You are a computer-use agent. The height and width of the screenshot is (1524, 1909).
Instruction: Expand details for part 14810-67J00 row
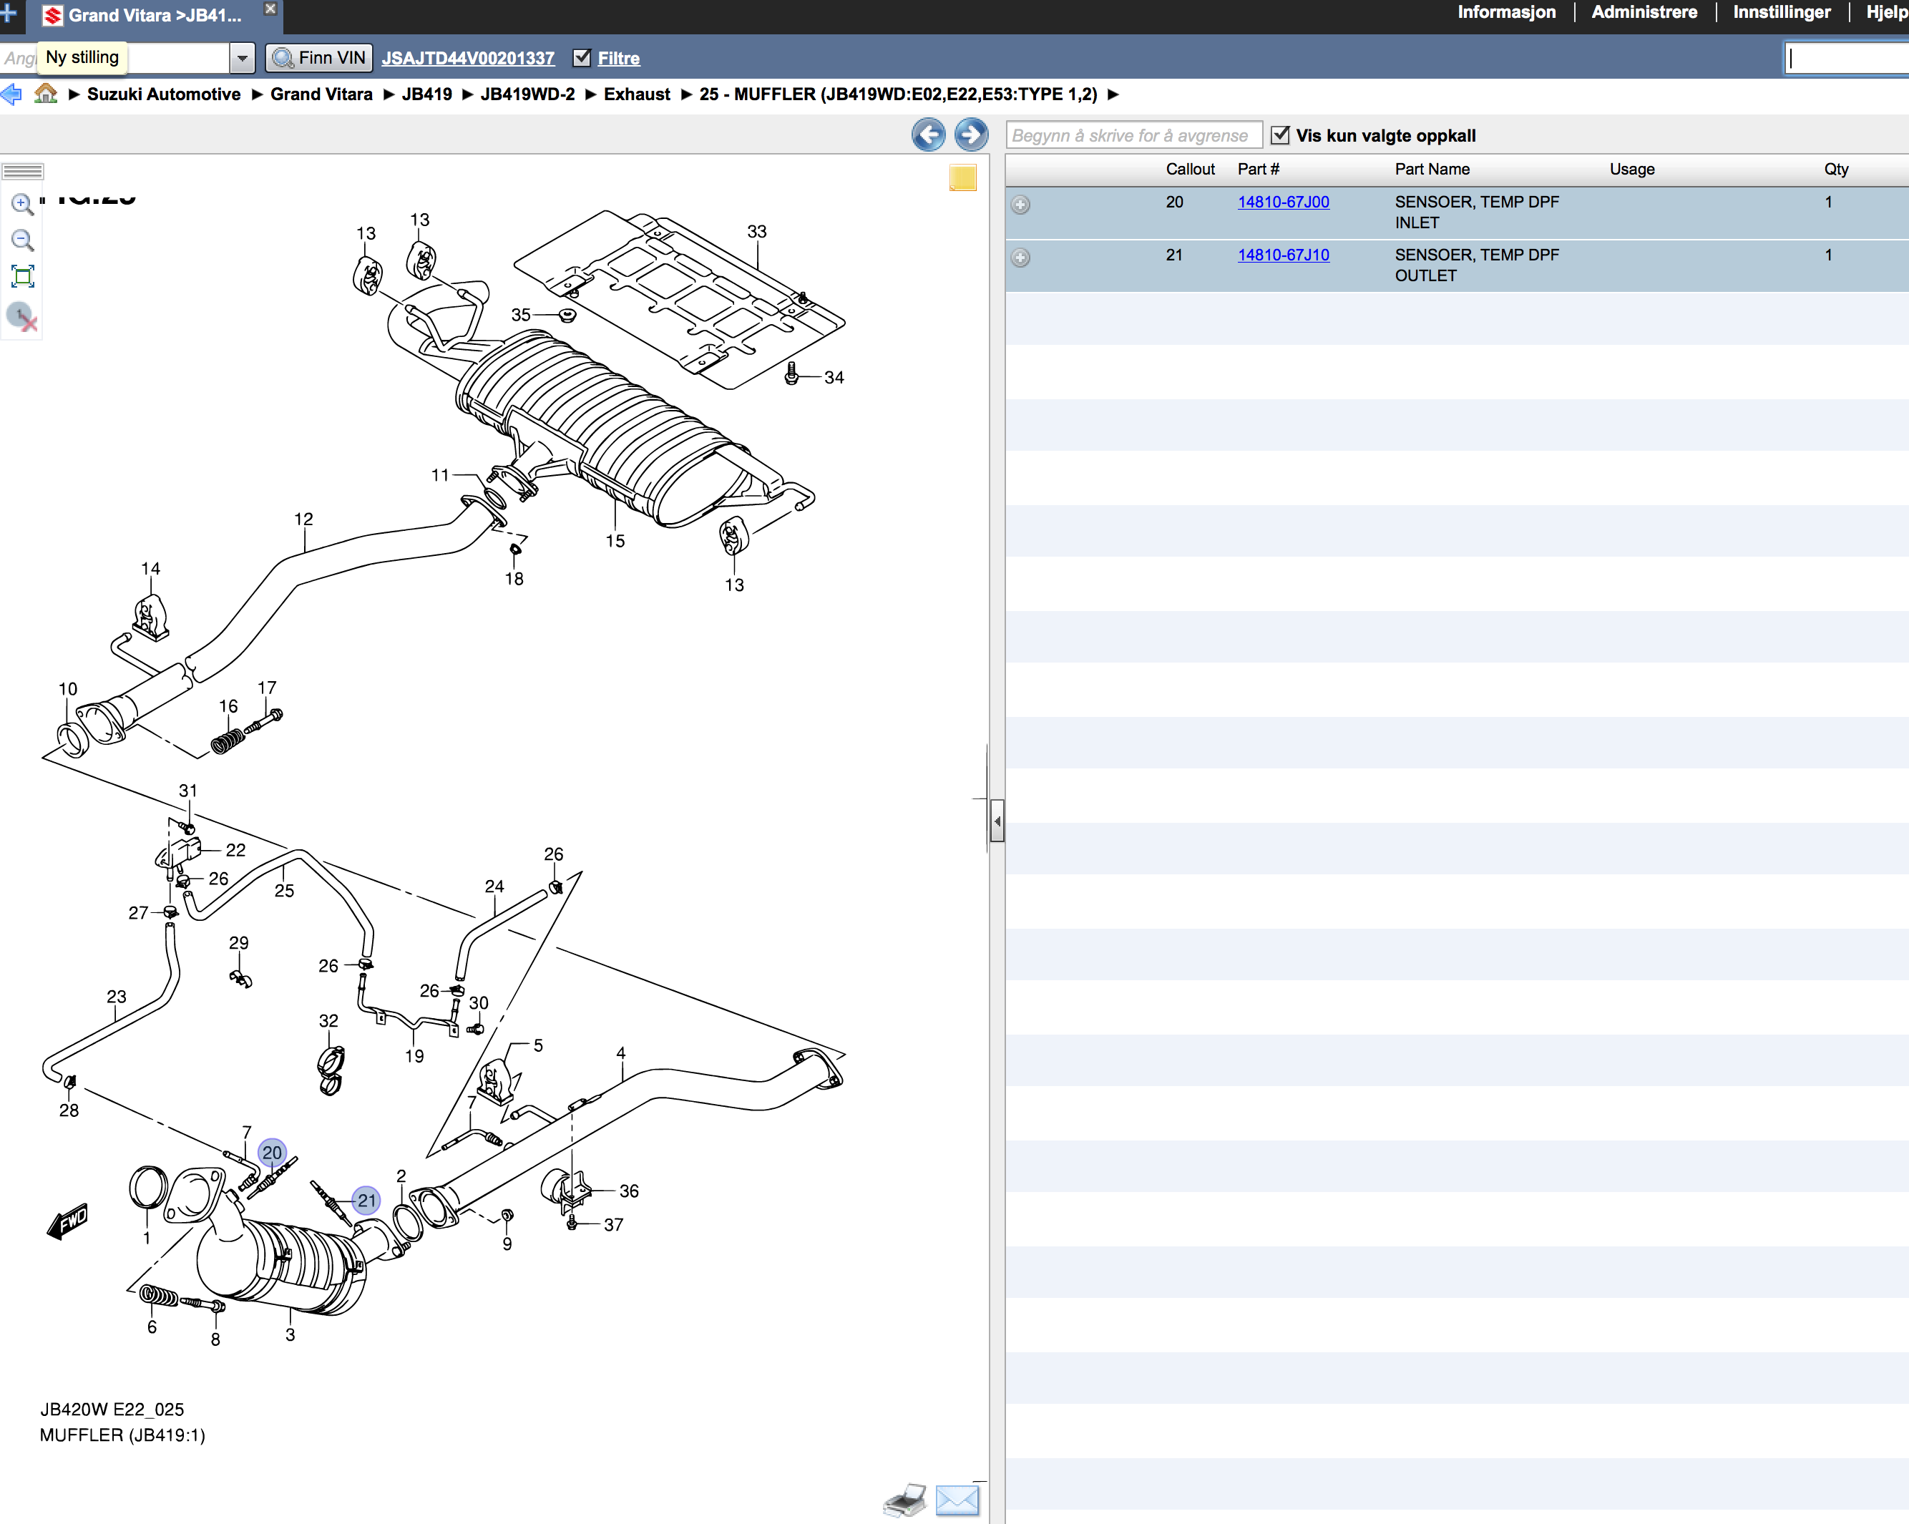[x=1020, y=205]
